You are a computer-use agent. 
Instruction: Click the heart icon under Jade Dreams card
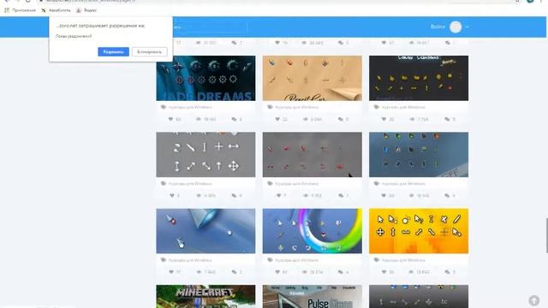point(171,119)
